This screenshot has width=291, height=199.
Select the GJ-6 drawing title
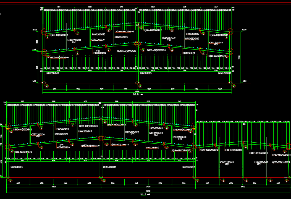click(x=136, y=94)
